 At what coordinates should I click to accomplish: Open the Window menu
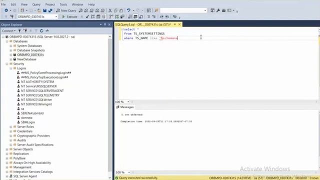pyautogui.click(x=77, y=4)
